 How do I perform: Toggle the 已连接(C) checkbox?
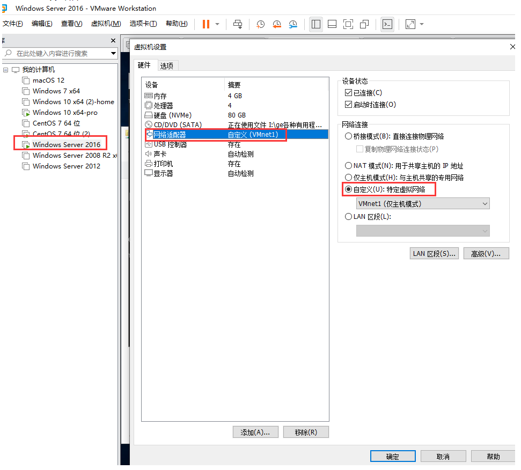(348, 93)
